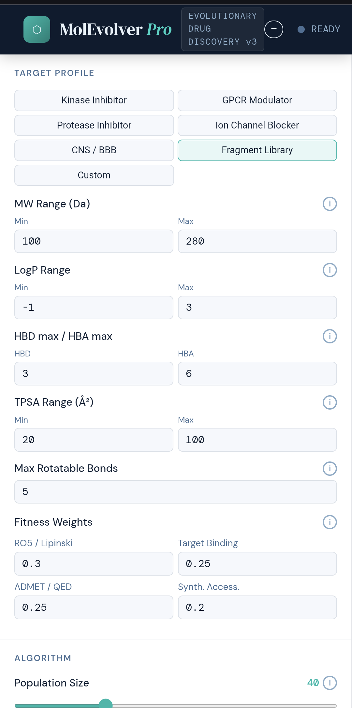This screenshot has width=352, height=708.
Task: Click TPSA Range info icon
Action: [330, 402]
